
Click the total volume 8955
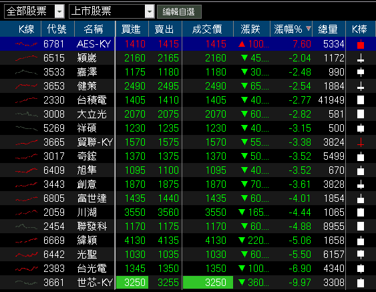click(x=334, y=227)
